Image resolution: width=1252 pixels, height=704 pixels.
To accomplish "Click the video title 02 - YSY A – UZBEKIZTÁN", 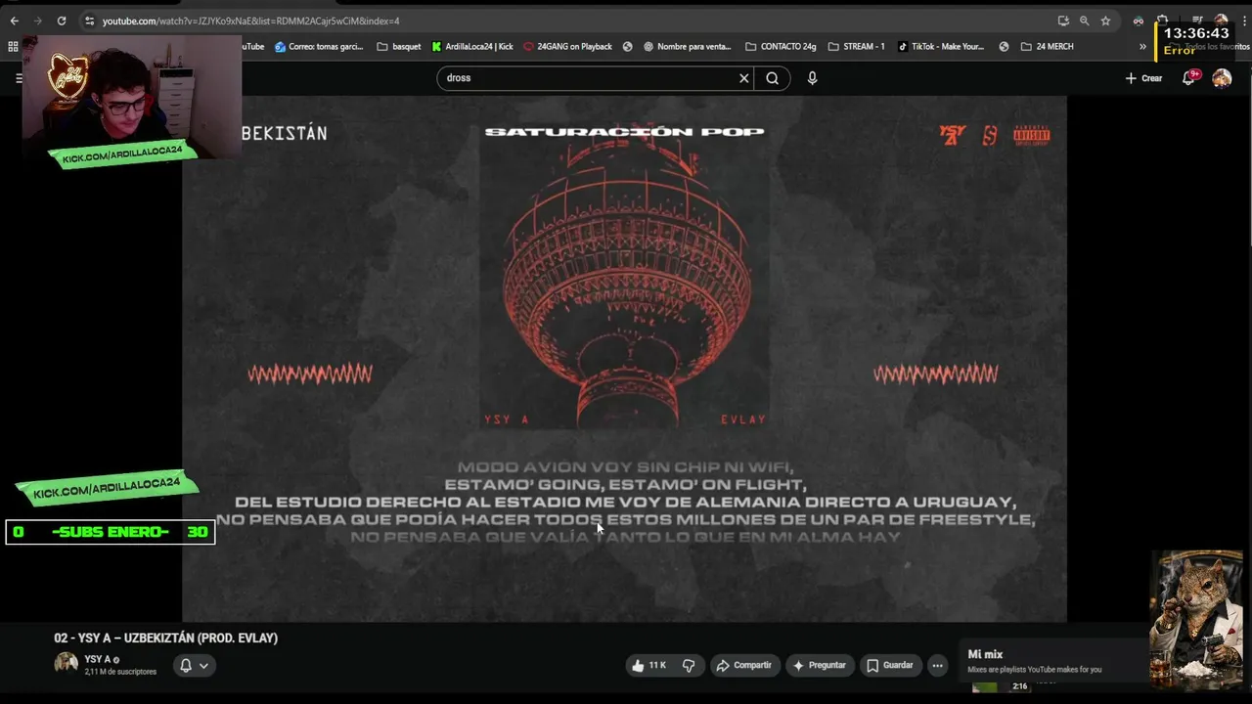I will 165,638.
